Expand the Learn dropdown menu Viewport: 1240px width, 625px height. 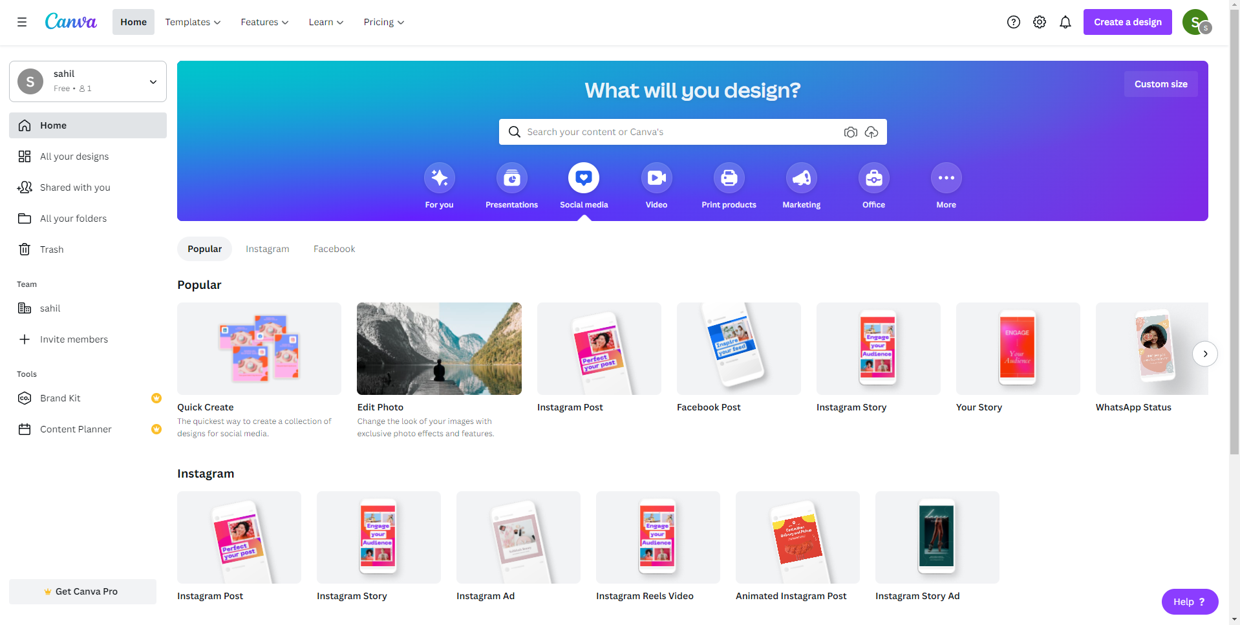326,22
